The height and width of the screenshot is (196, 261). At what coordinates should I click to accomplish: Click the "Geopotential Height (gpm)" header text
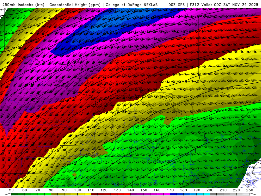pos(75,5)
